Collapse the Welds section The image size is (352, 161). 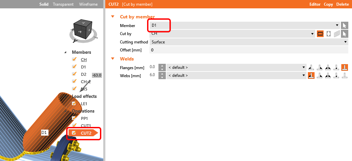(113, 59)
